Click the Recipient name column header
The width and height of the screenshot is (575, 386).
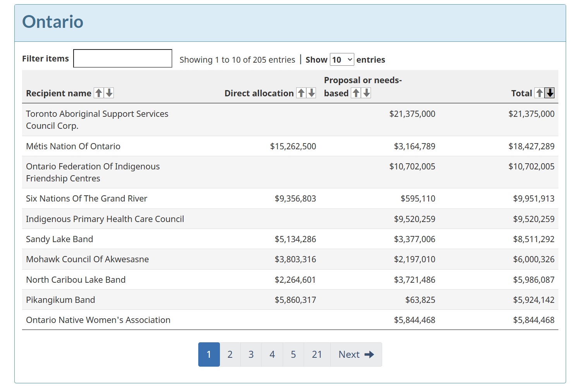(58, 93)
